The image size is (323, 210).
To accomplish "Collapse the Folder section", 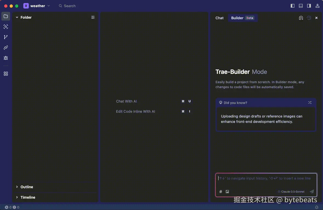I will click(x=17, y=17).
